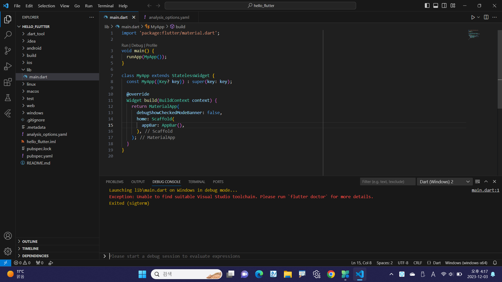Click the Profile code lens link
502x282 pixels.
pyautogui.click(x=152, y=45)
